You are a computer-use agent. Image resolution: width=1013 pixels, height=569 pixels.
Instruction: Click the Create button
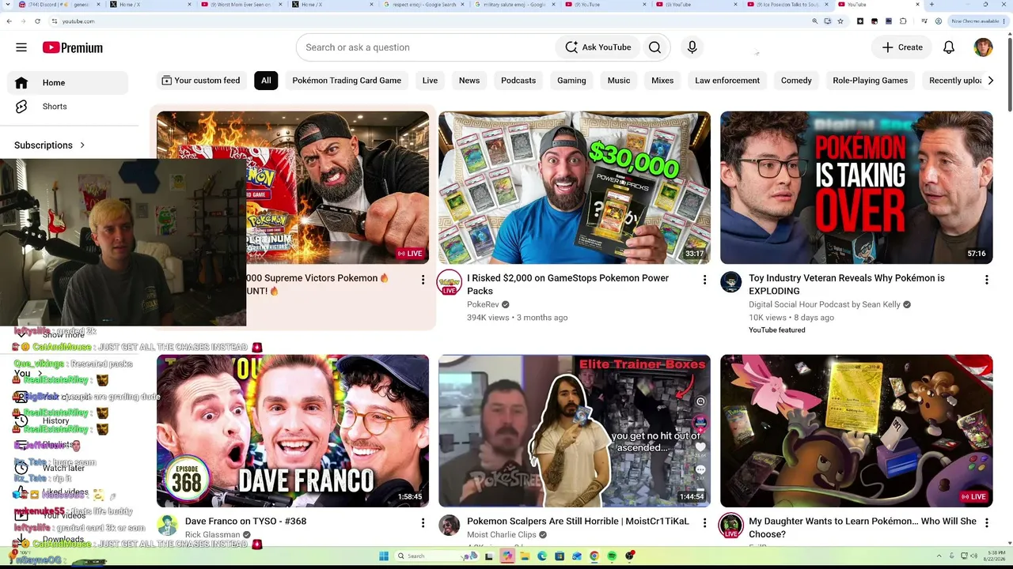click(902, 47)
